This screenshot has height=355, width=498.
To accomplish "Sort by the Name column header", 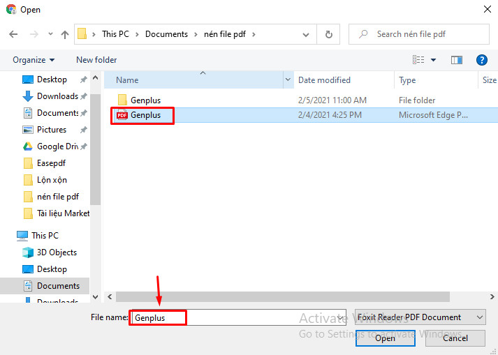I will tap(193, 80).
